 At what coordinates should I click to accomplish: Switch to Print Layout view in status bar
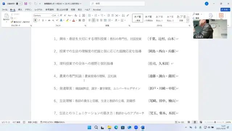(195, 122)
